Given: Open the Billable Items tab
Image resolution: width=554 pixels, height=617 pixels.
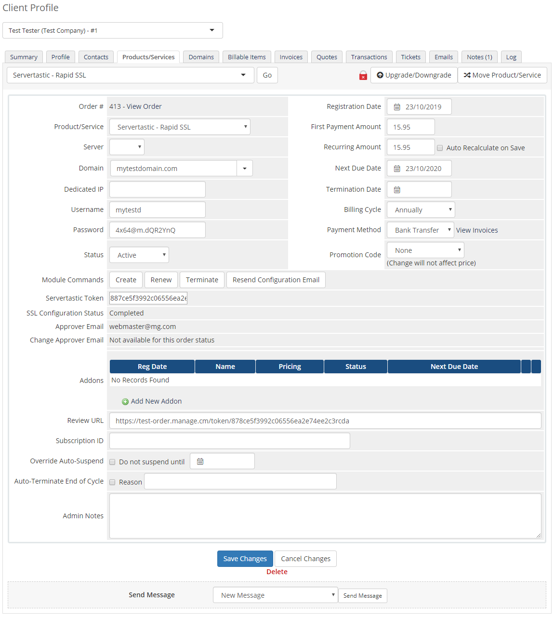Looking at the screenshot, I should click(247, 57).
